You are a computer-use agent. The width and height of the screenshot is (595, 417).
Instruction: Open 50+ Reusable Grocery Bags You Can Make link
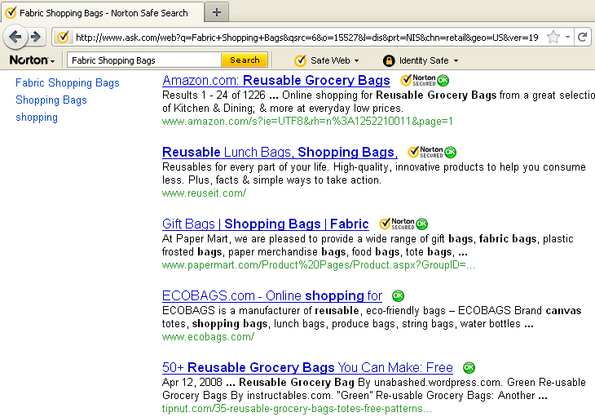click(x=307, y=367)
